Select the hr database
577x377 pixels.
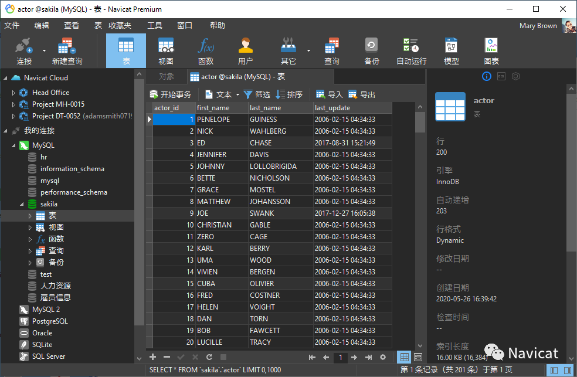44,157
